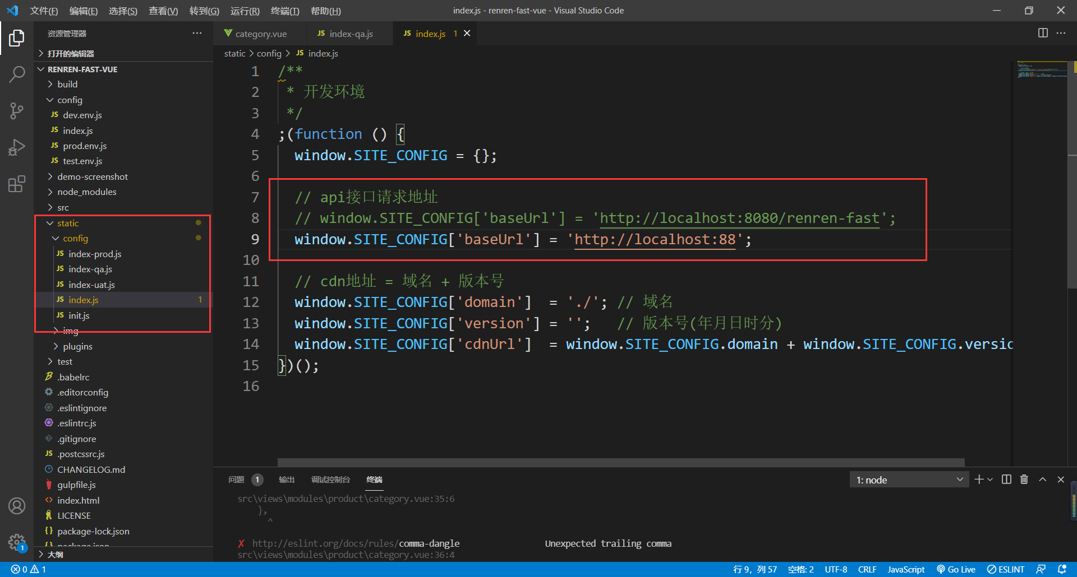Close the index.js editor tab

[x=467, y=34]
